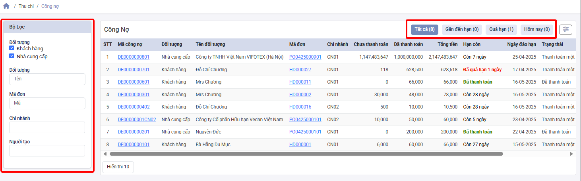Open the Người tạo filter dropdown

pyautogui.click(x=47, y=151)
